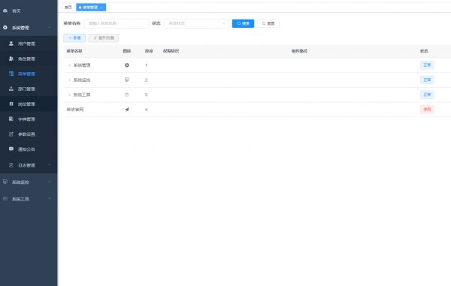Screen dimensions: 451x286
Task: Click the 新增 button
Action: pyautogui.click(x=74, y=38)
